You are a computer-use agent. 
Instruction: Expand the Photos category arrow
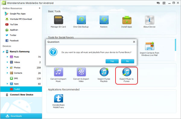pos(7,67)
